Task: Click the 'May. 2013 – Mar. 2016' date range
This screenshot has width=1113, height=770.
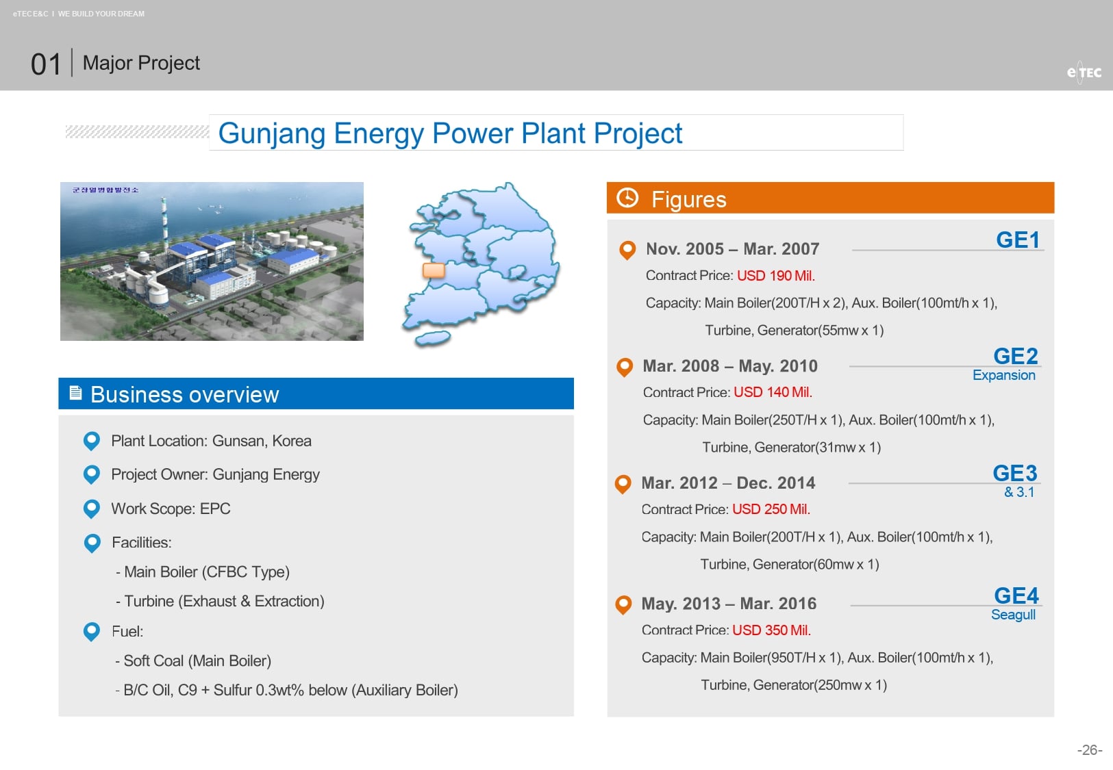Action: (x=729, y=604)
